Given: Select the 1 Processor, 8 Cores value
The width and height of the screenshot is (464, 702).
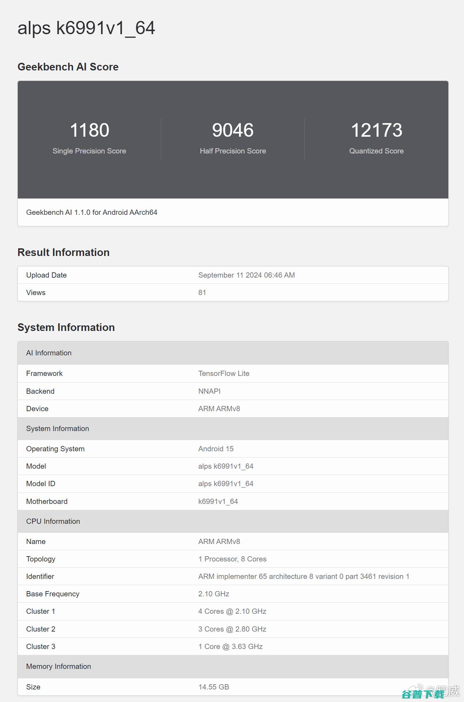Looking at the screenshot, I should coord(232,559).
